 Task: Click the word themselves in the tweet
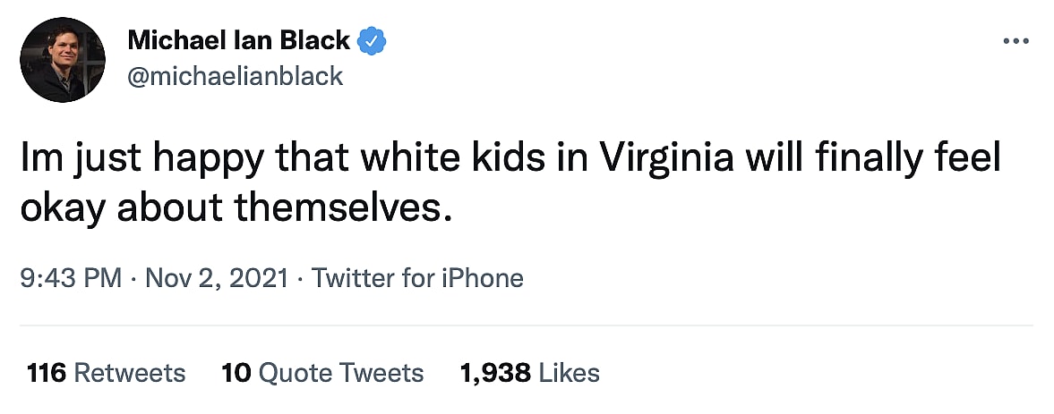click(339, 207)
